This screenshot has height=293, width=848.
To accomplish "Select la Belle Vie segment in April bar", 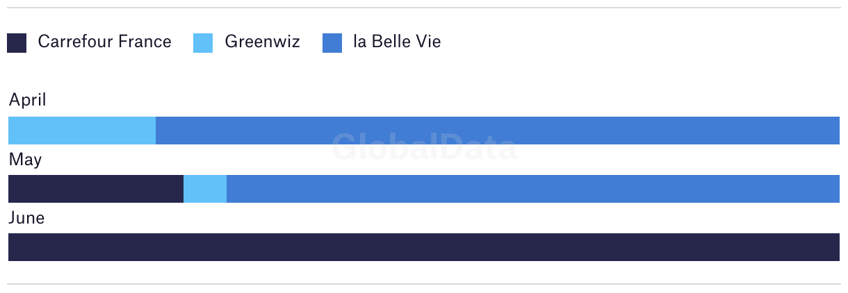I will click(x=498, y=131).
